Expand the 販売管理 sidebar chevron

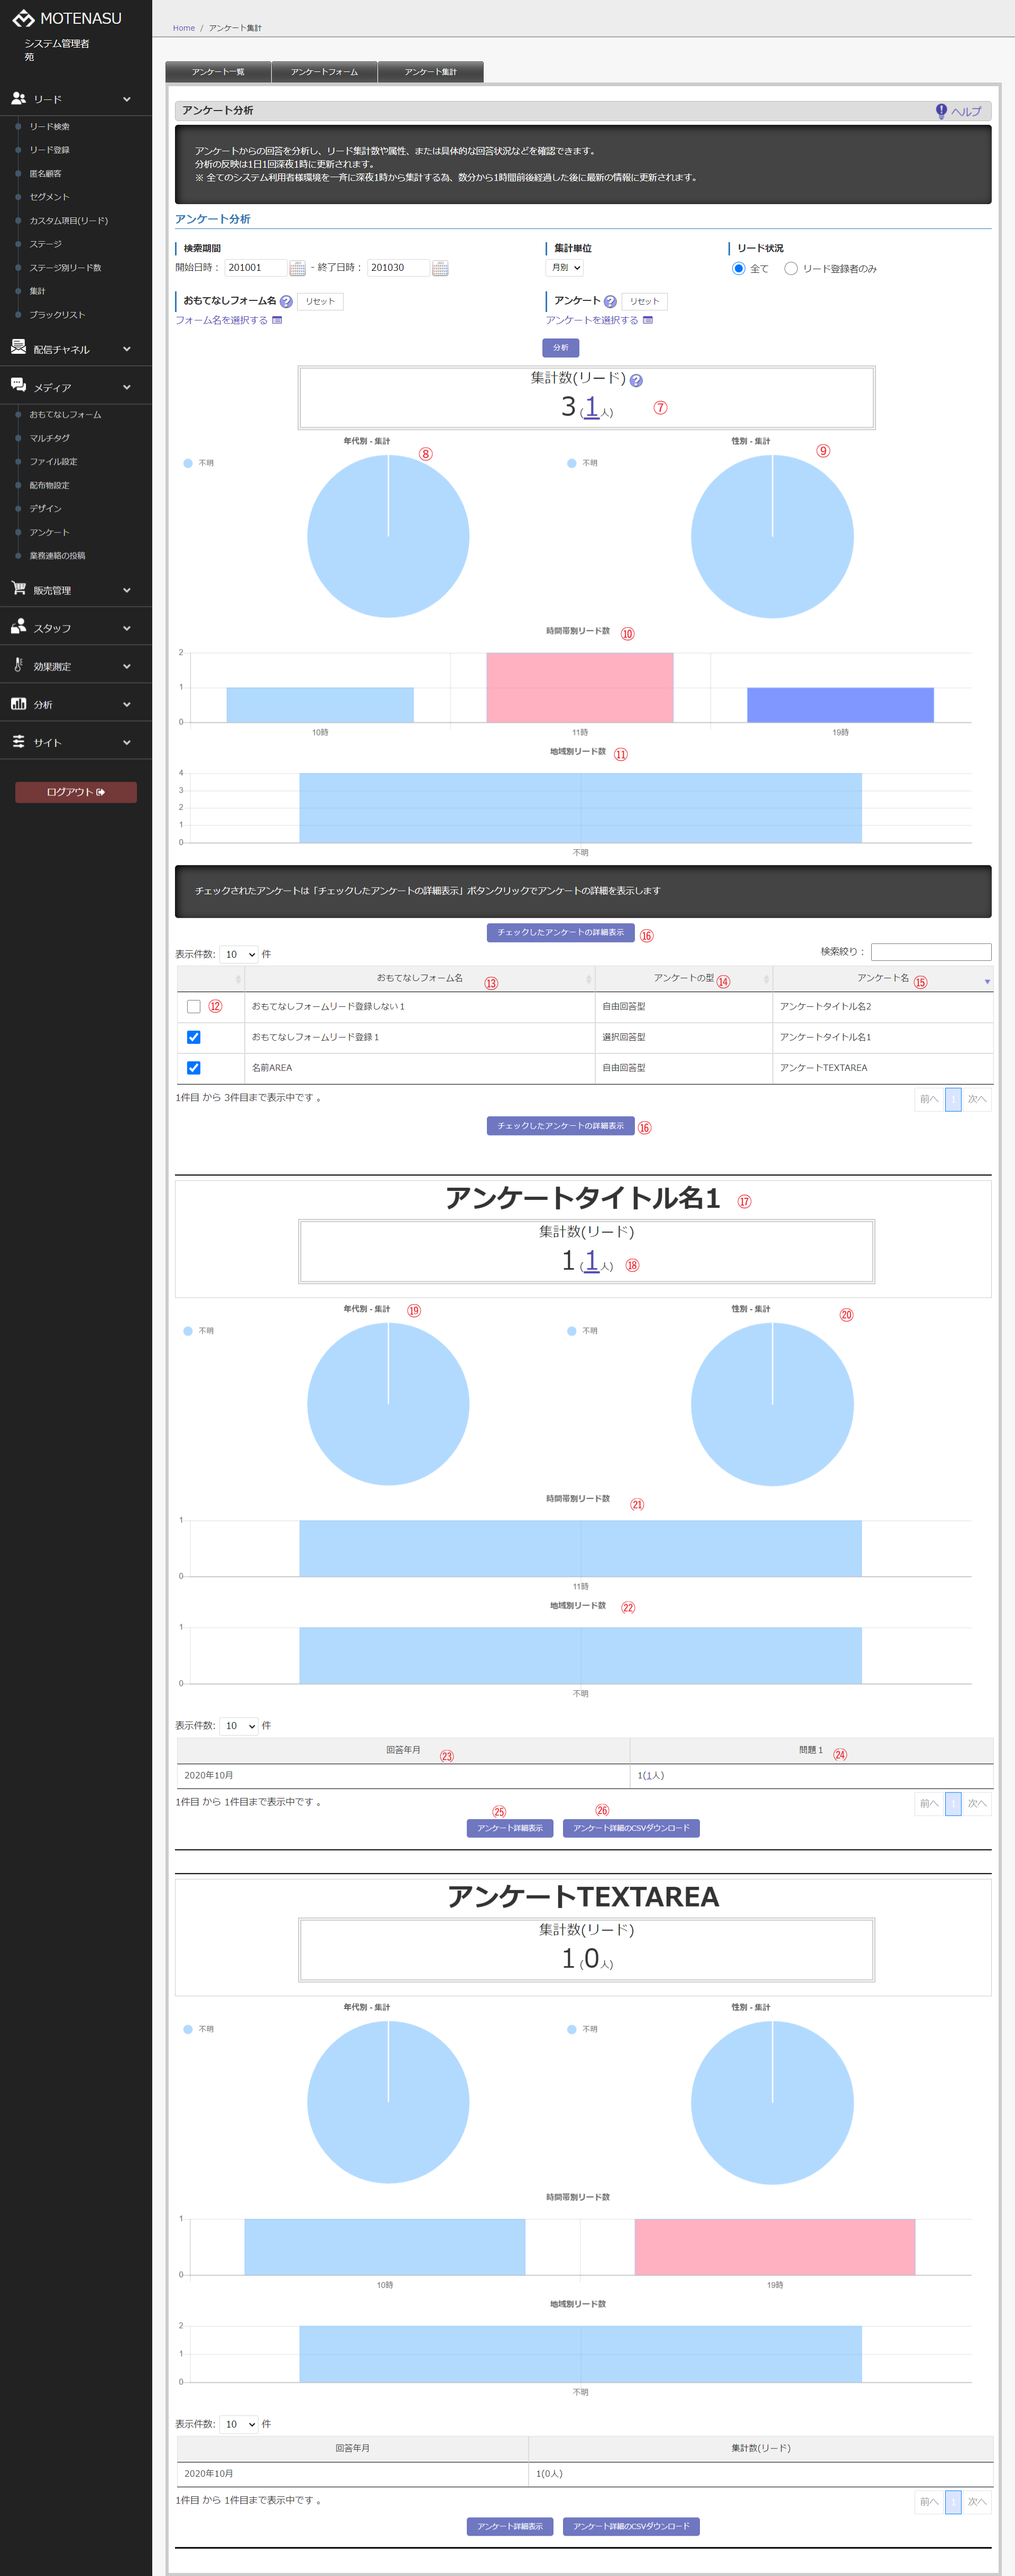click(127, 590)
